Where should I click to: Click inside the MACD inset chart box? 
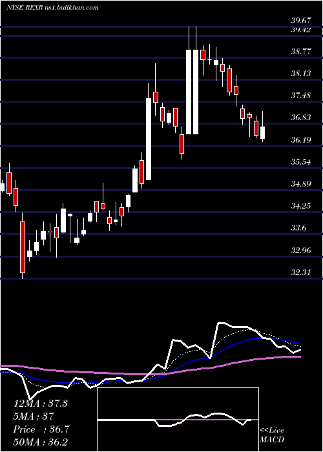(178, 420)
